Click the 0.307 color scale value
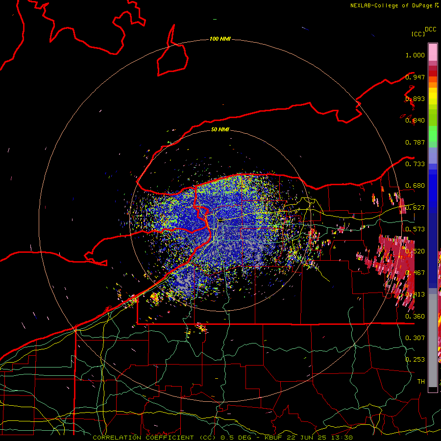The width and height of the screenshot is (441, 441). coord(415,338)
